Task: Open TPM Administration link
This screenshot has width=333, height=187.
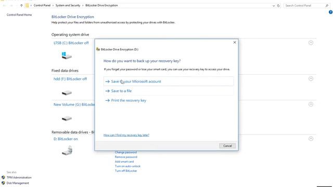Action: [19, 178]
